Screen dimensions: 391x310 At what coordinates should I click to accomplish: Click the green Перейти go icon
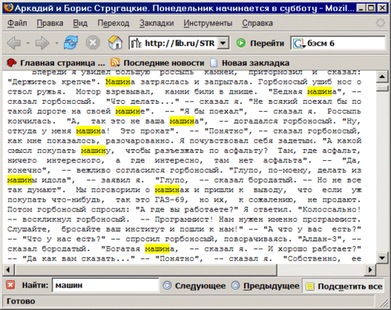click(x=241, y=43)
